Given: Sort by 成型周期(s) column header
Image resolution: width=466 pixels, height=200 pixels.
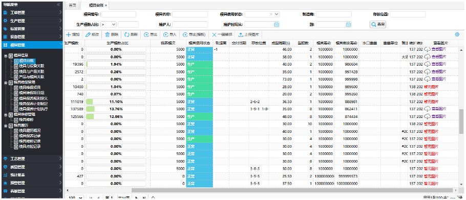Looking at the screenshot, I should 281,43.
